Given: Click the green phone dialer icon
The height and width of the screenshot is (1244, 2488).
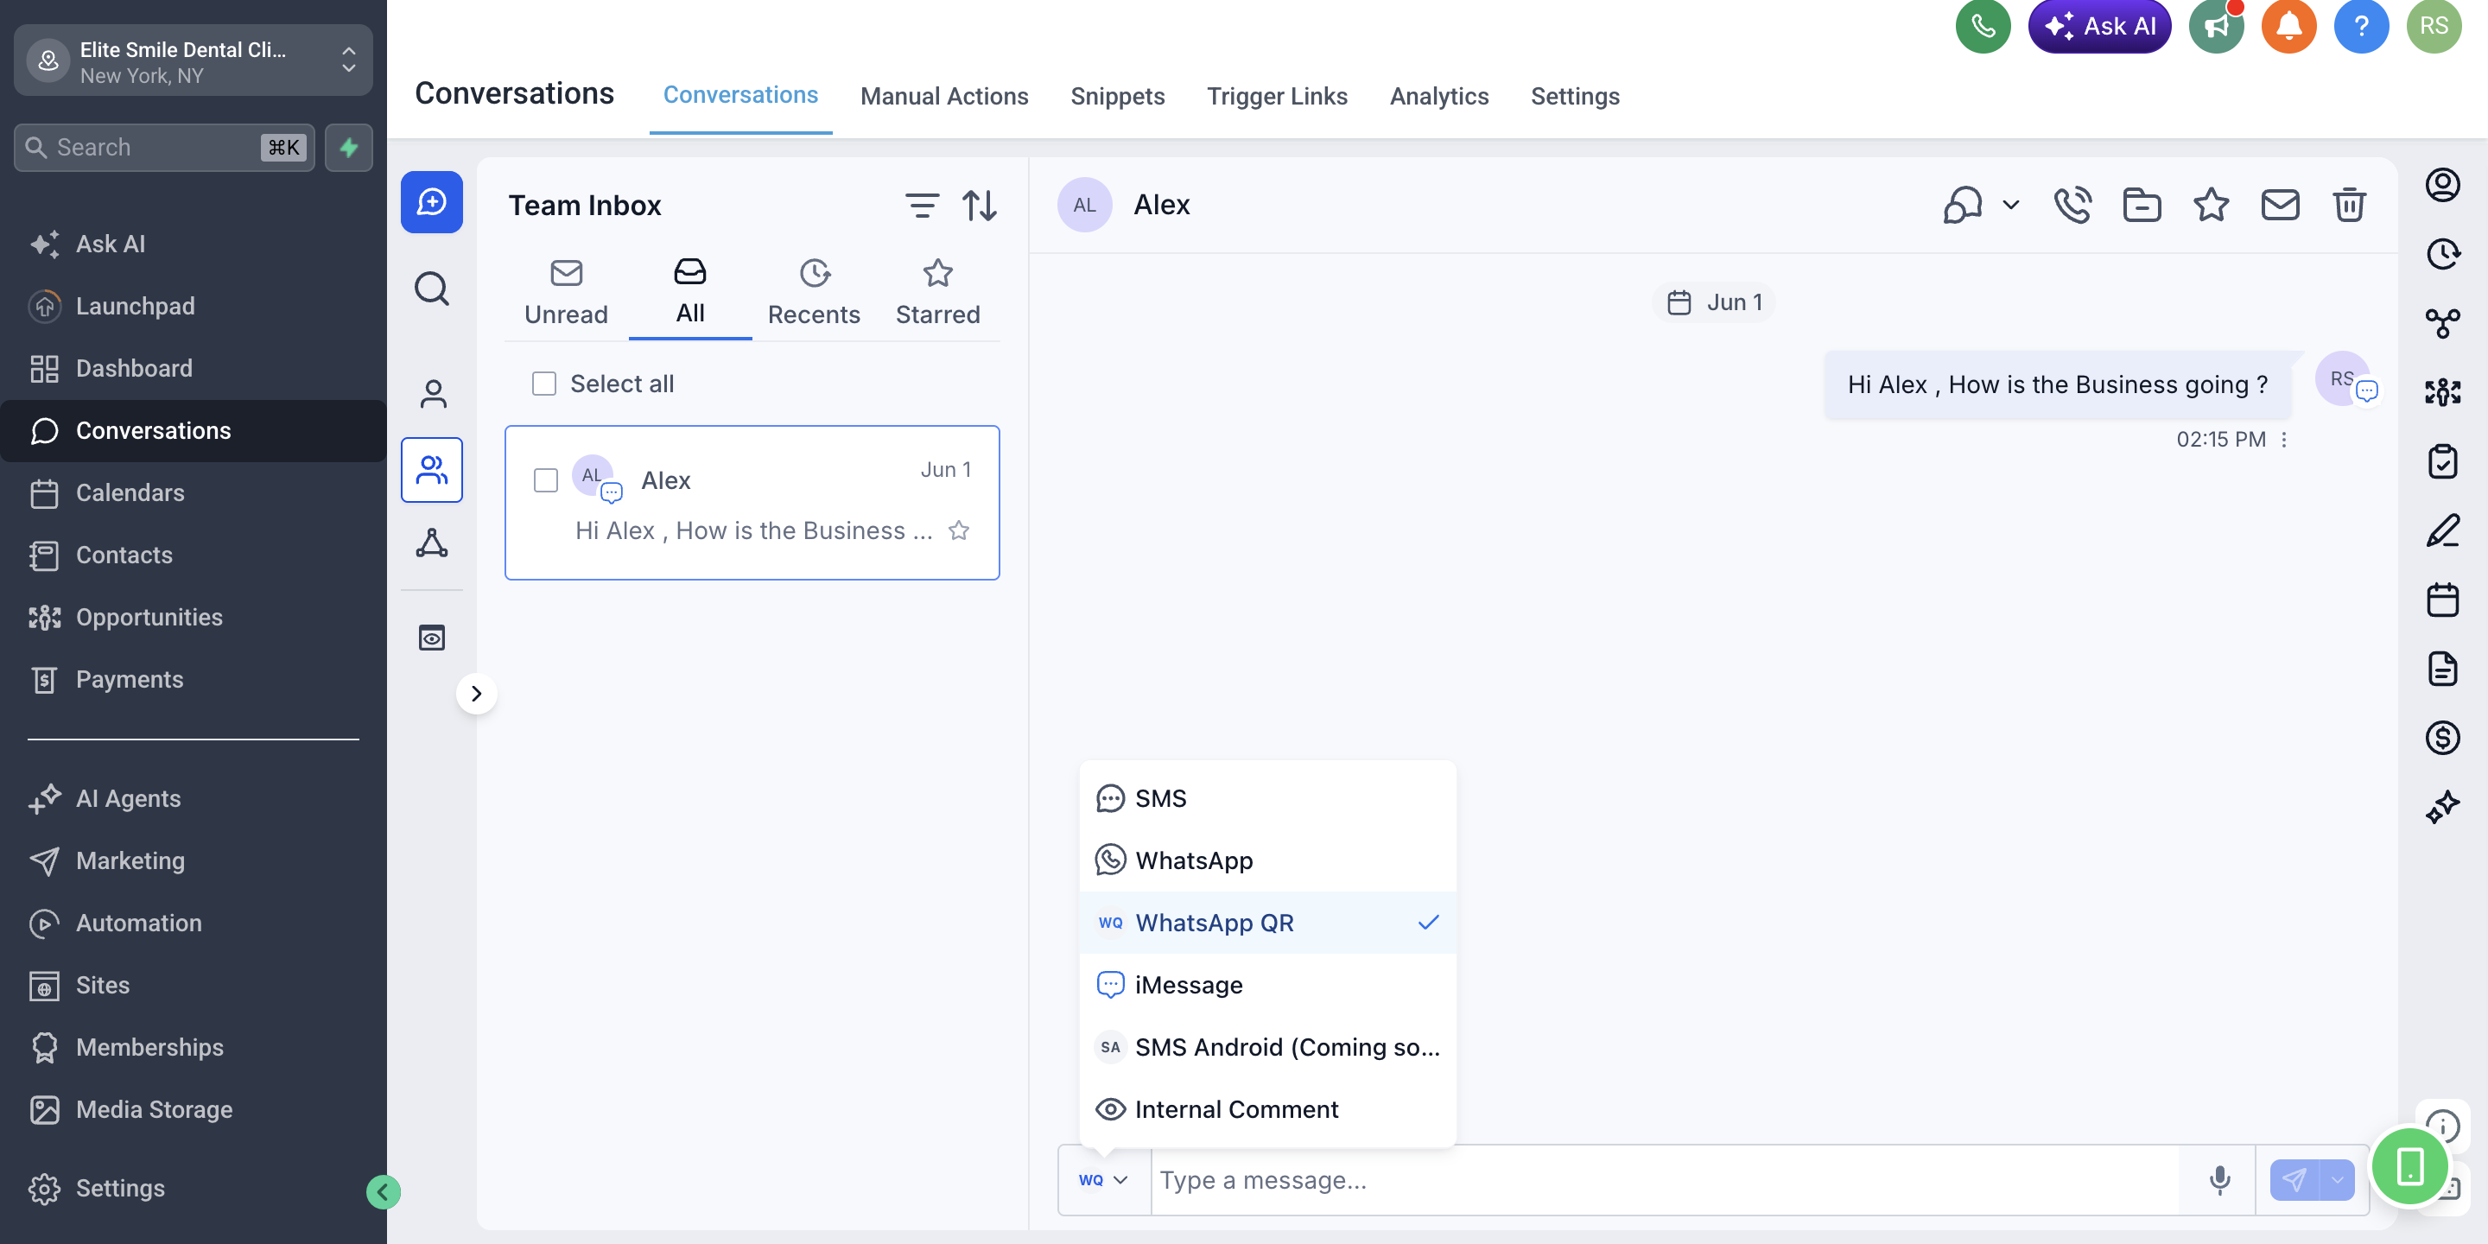Looking at the screenshot, I should tap(1982, 26).
